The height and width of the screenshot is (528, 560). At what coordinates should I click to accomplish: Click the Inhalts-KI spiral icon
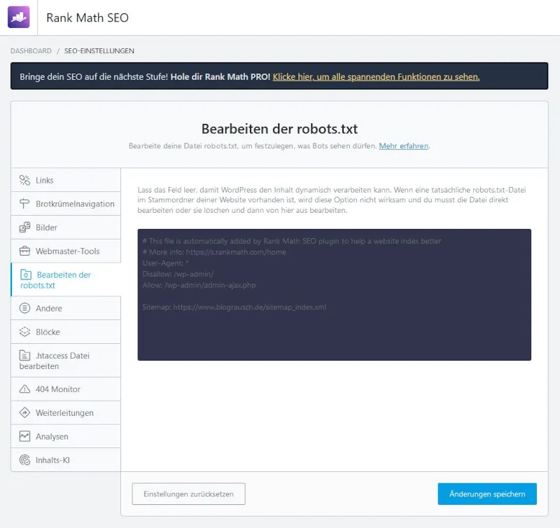pyautogui.click(x=24, y=460)
